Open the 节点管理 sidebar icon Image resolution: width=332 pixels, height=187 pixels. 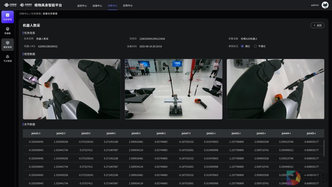(7, 58)
